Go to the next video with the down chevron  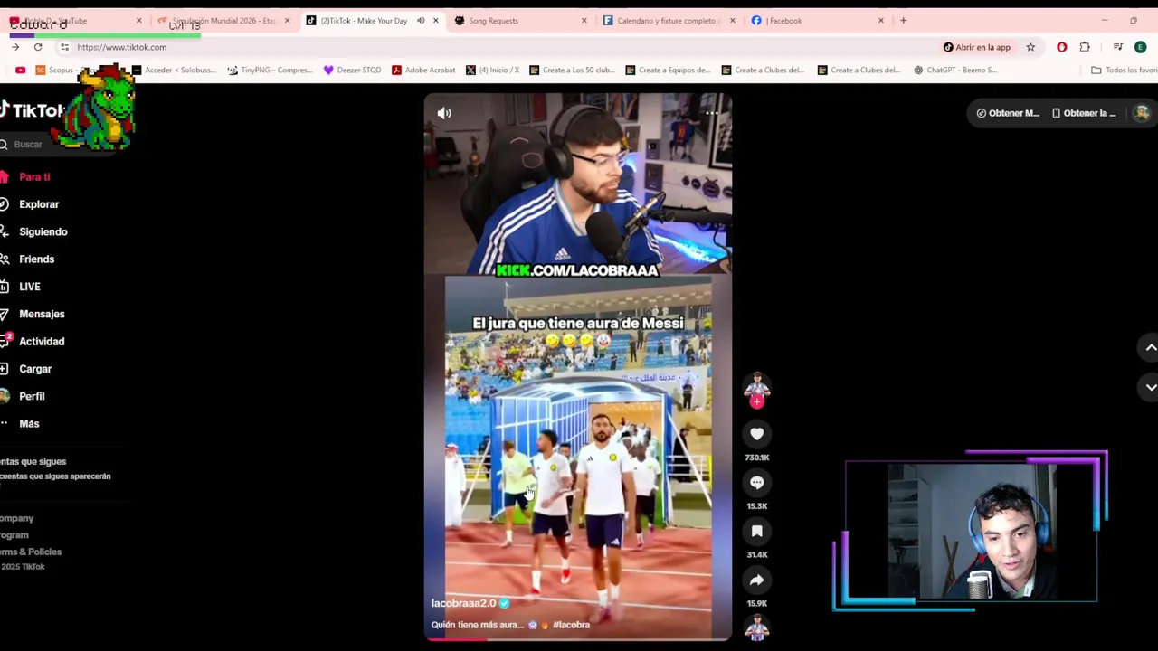click(1151, 387)
